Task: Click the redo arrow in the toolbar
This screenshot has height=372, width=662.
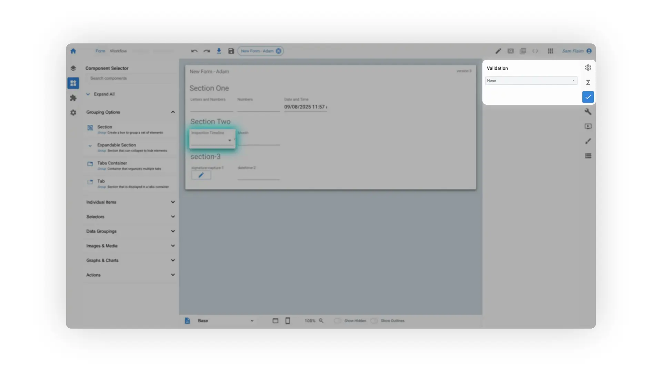Action: pyautogui.click(x=207, y=51)
